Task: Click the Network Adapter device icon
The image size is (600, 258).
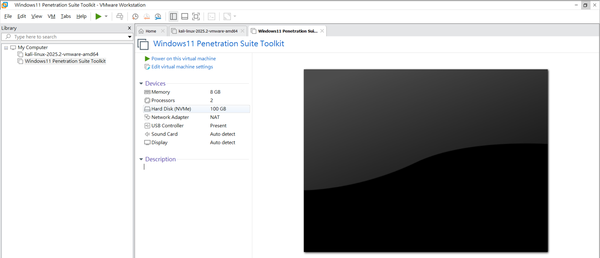Action: (147, 117)
